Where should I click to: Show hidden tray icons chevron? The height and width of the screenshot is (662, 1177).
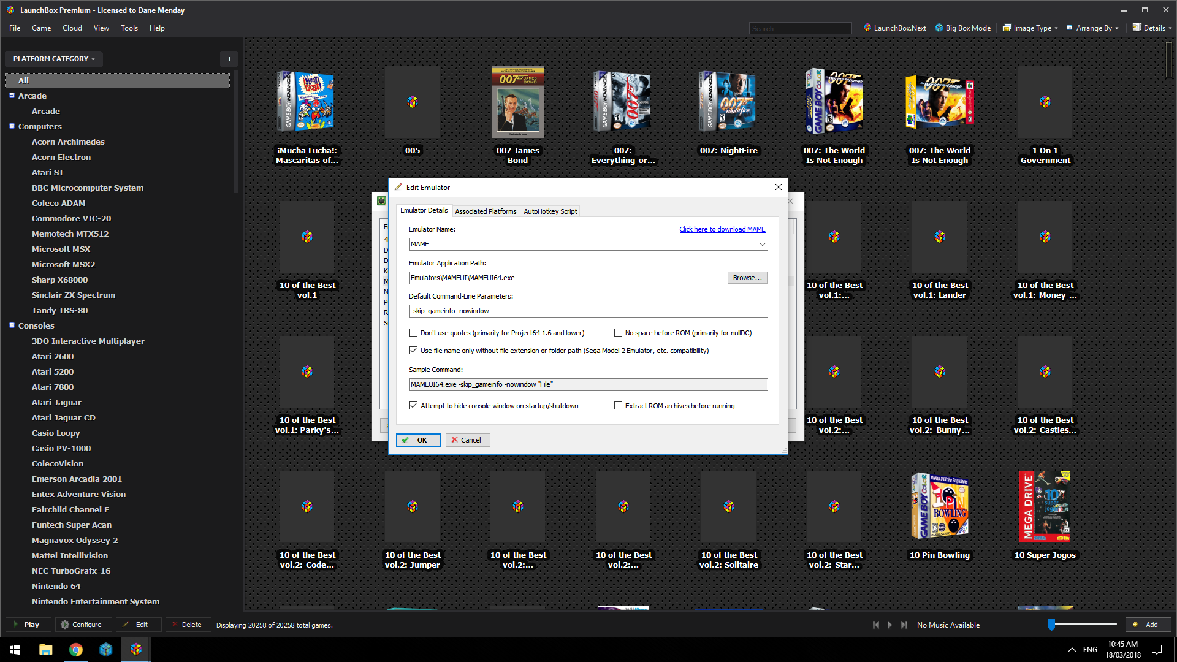click(x=1072, y=650)
